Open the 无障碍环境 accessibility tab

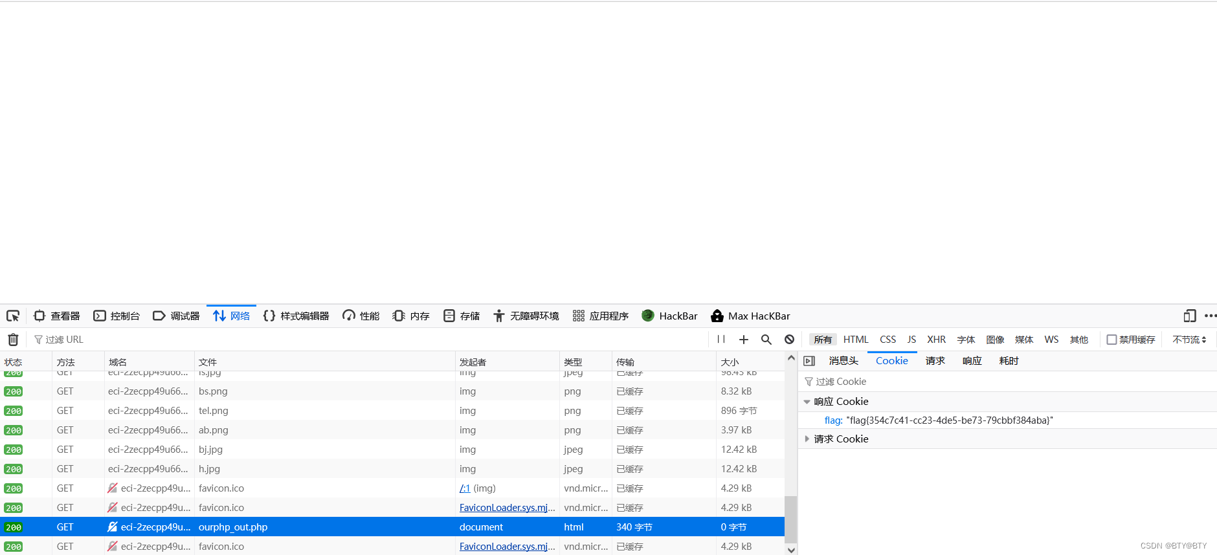pos(526,316)
